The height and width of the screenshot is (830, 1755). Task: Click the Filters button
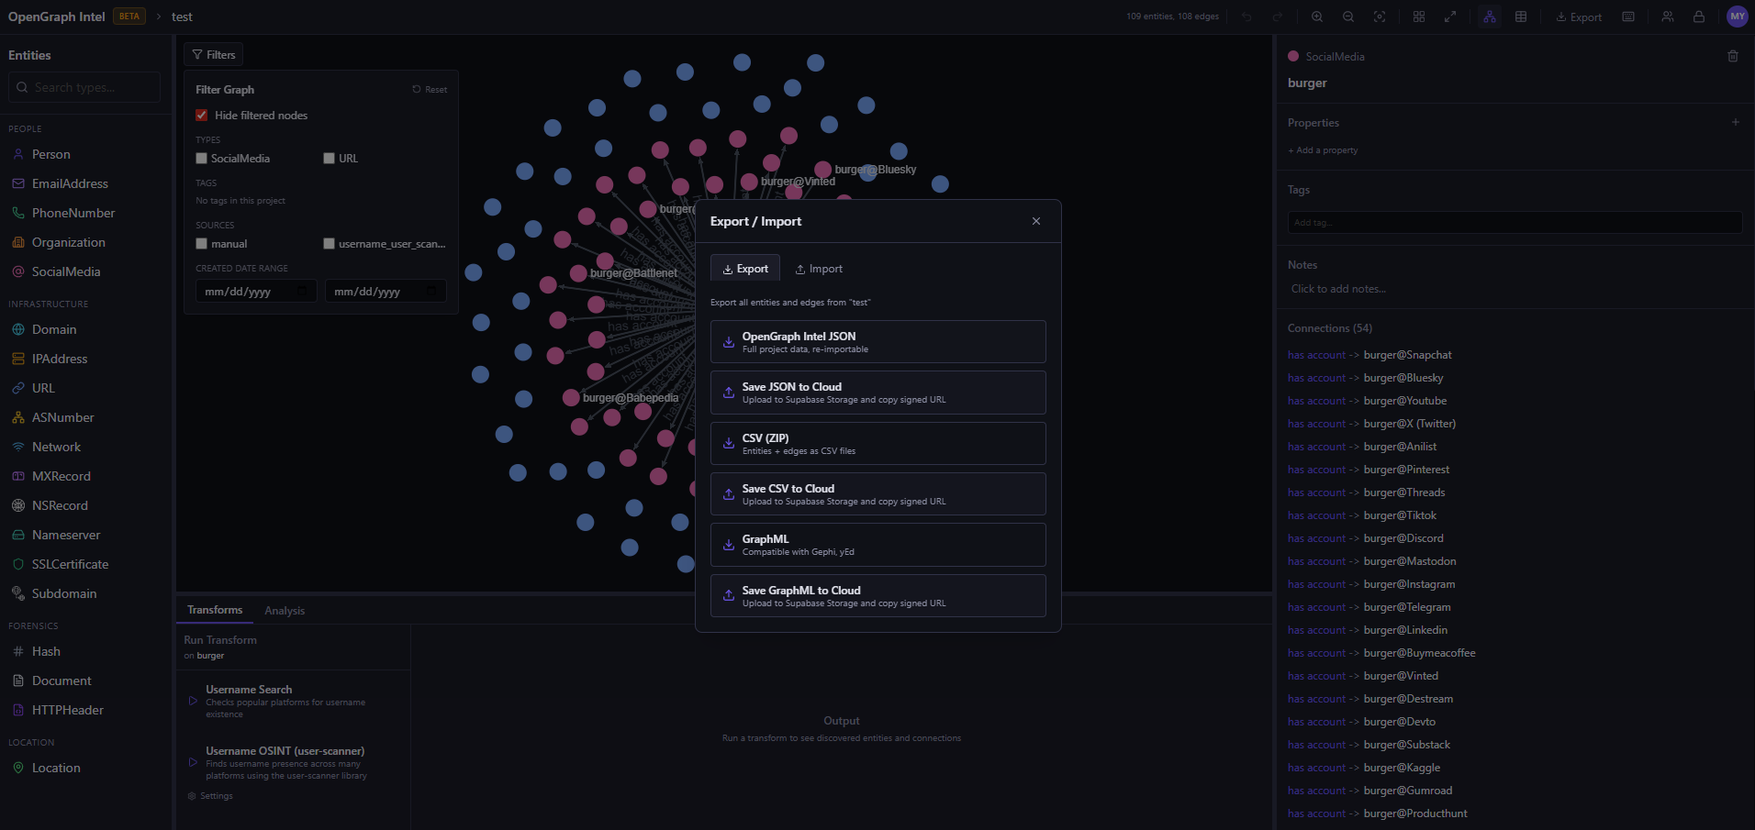click(x=214, y=55)
